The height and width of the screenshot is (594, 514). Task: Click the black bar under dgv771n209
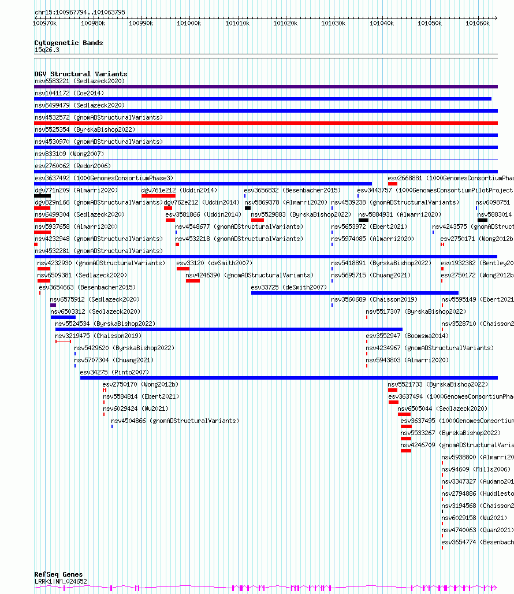pyautogui.click(x=42, y=196)
